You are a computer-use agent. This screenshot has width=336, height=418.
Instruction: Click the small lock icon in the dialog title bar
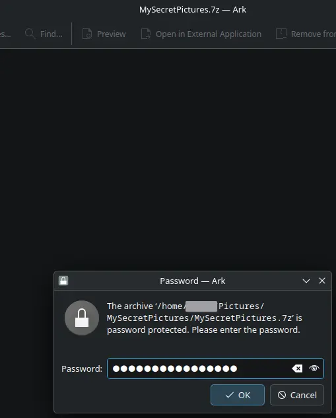63,281
